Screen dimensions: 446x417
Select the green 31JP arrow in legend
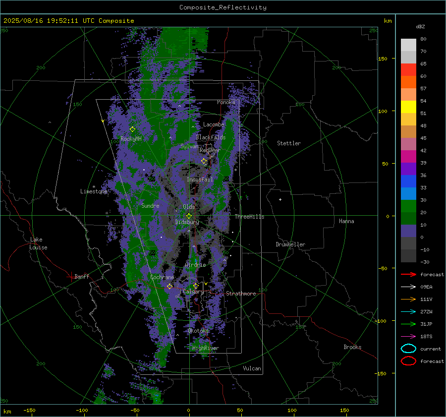408,324
